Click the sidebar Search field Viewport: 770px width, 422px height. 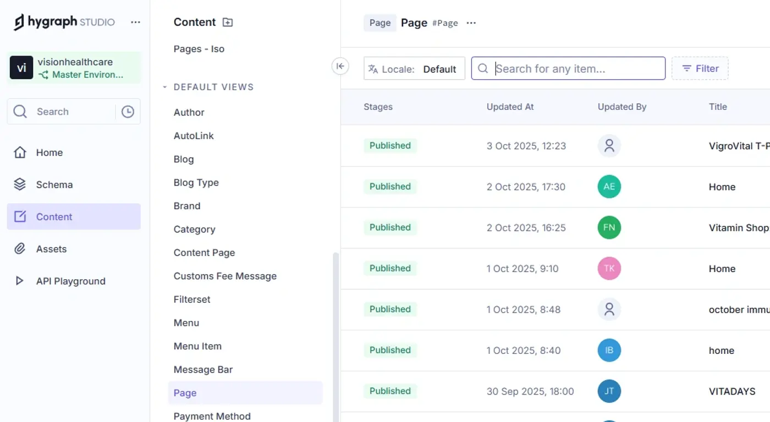[x=61, y=112]
